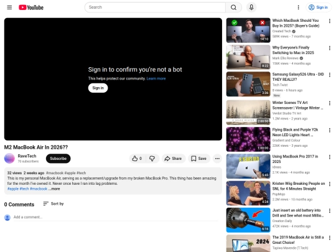
Task: Click Sign in inside the video player
Action: [x=98, y=88]
